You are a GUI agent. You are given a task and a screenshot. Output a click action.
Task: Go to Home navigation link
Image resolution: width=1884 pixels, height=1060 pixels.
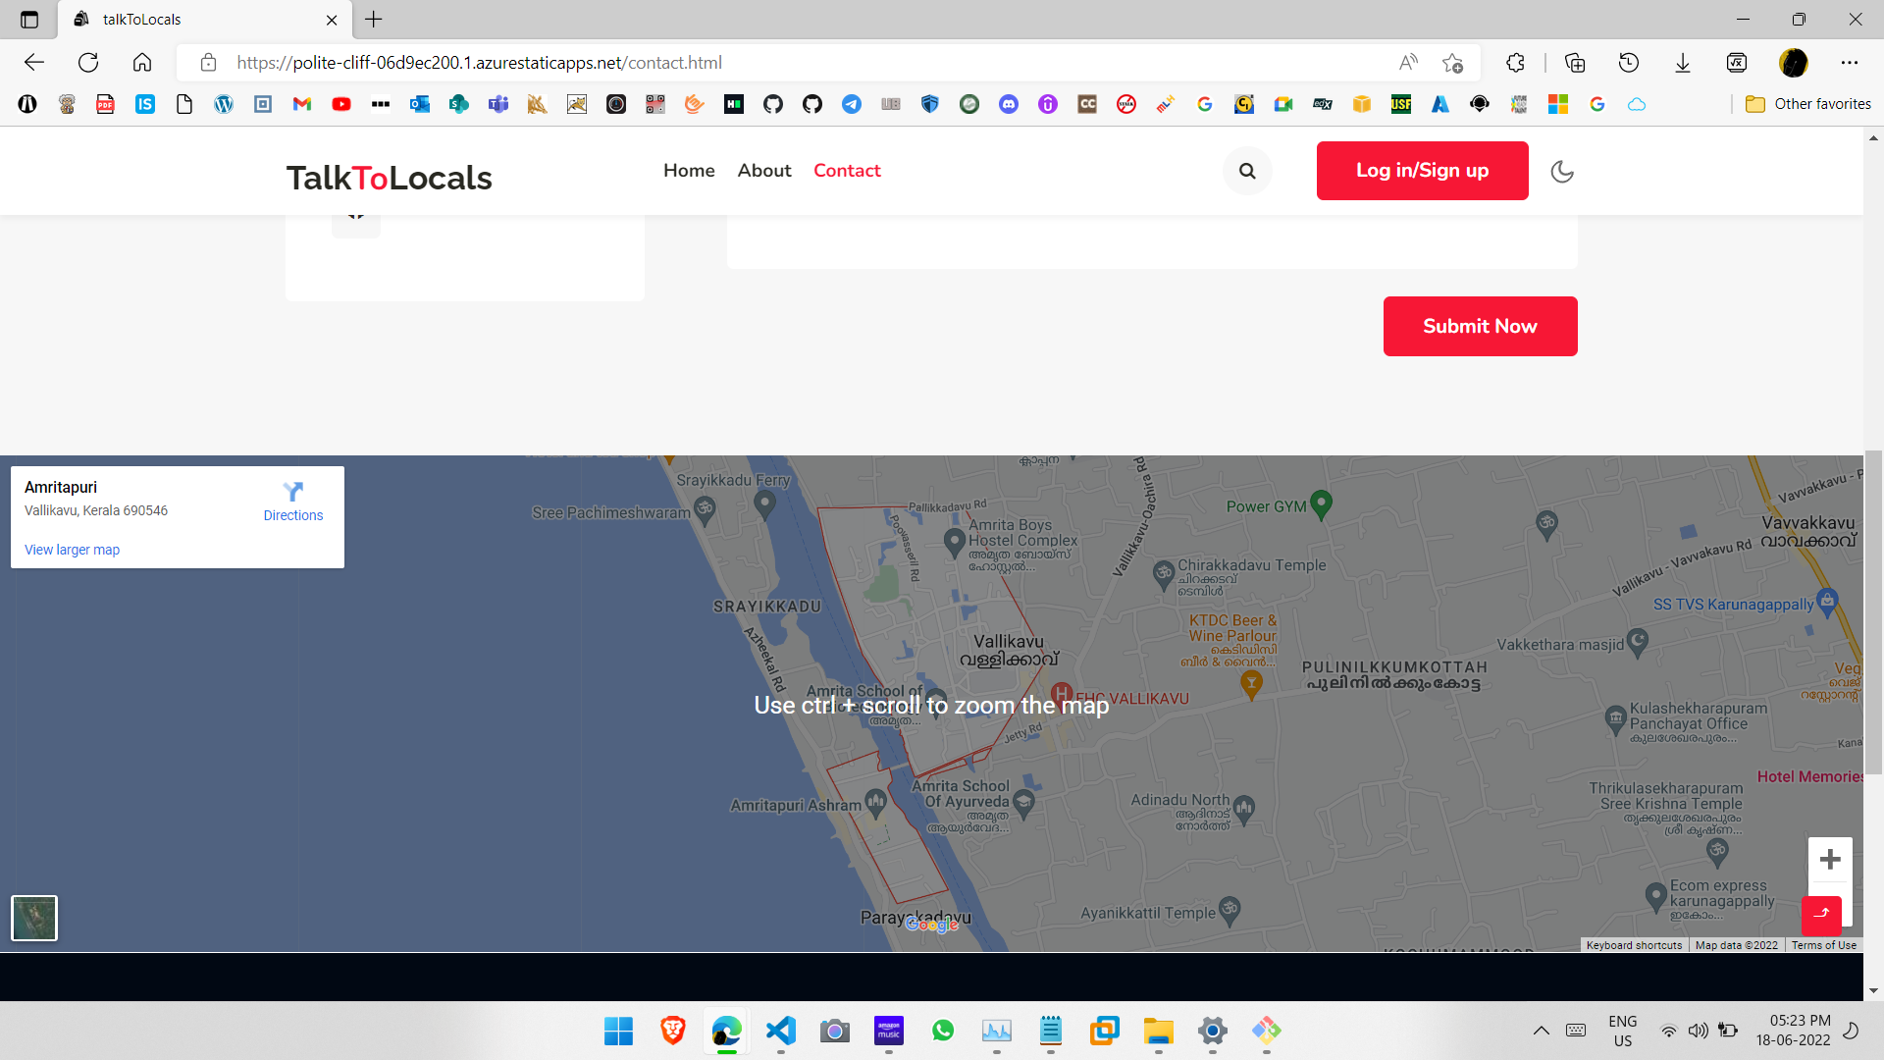689,171
